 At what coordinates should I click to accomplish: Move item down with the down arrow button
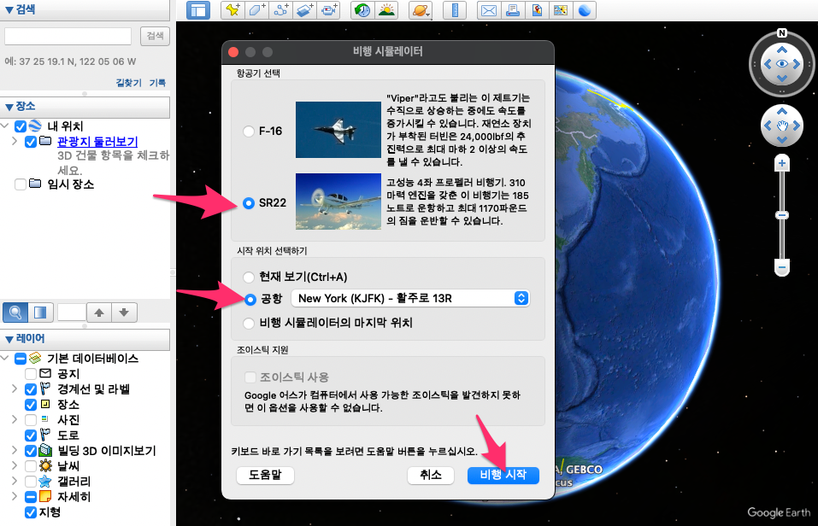124,313
